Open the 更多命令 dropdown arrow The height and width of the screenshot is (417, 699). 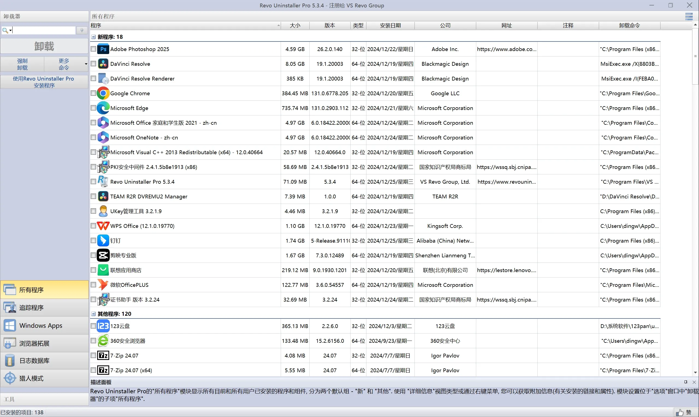tap(86, 64)
